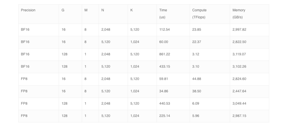Select the 861.22 time value
Screen dimensions: 282x129
coord(164,54)
